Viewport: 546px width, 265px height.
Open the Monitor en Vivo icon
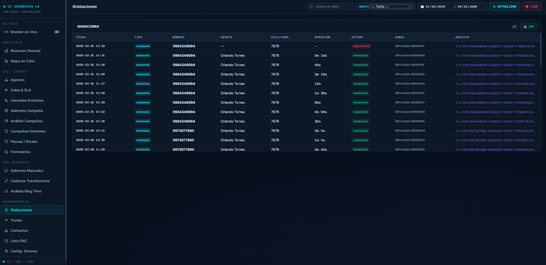[x=6, y=32]
